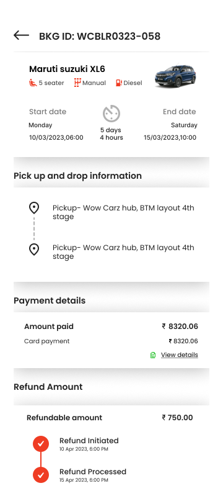Click the second location pin icon

34,250
